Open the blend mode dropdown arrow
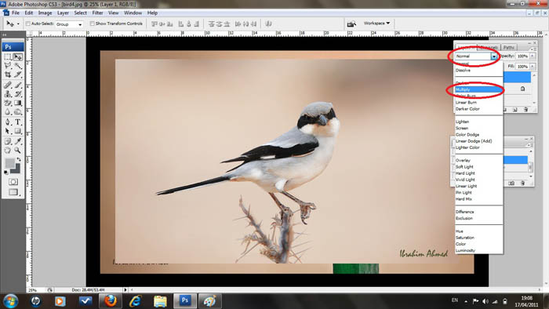 click(x=493, y=56)
